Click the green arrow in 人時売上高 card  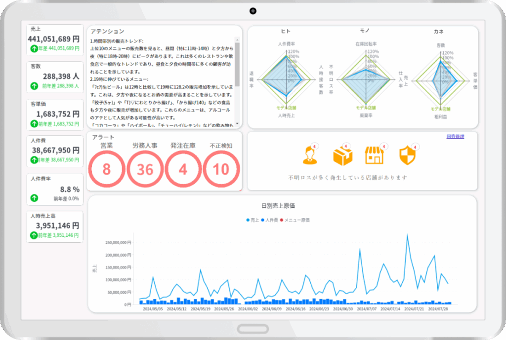coord(34,235)
